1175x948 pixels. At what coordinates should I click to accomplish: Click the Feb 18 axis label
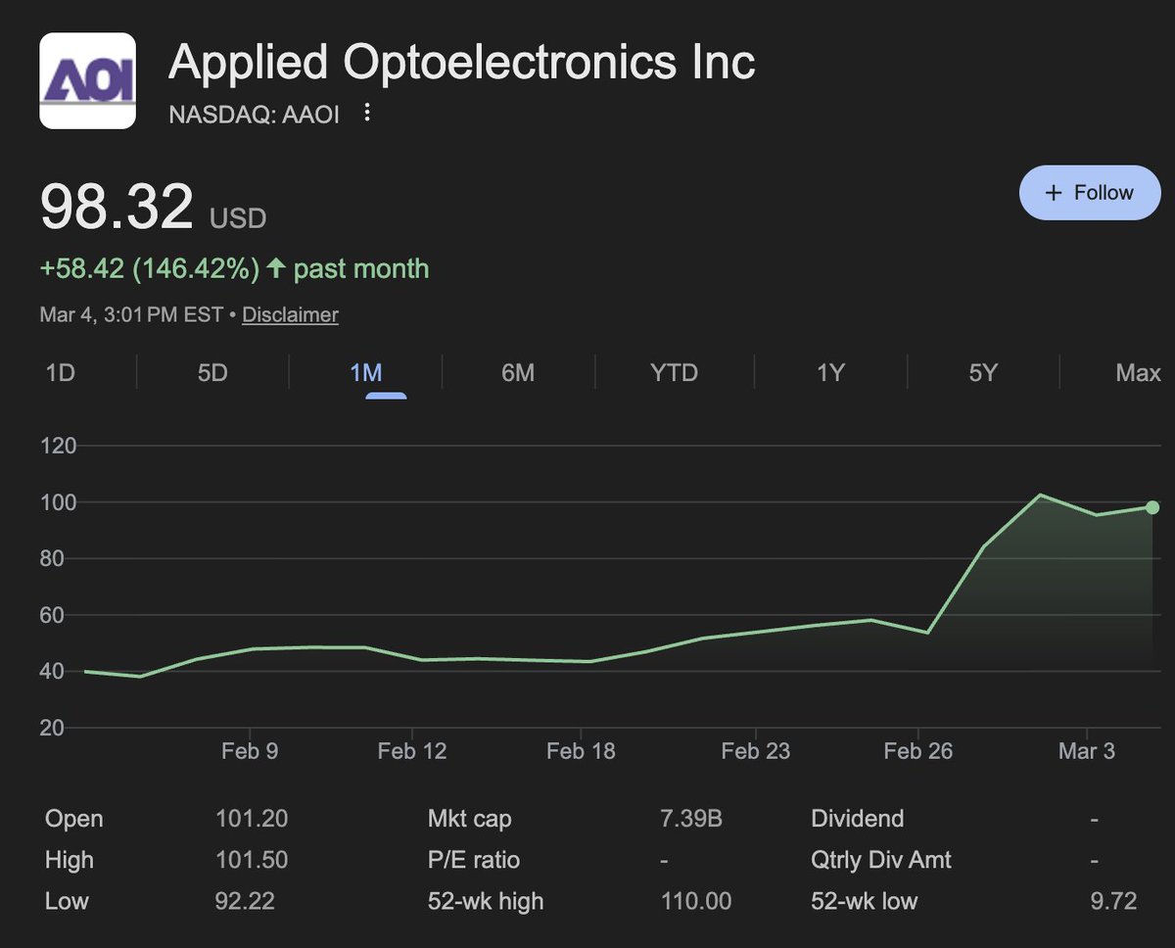[x=581, y=751]
